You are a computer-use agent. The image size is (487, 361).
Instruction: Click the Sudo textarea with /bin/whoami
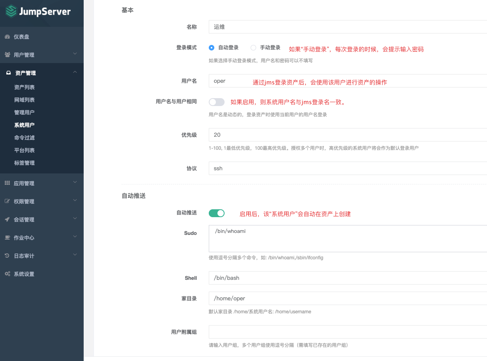click(348, 239)
